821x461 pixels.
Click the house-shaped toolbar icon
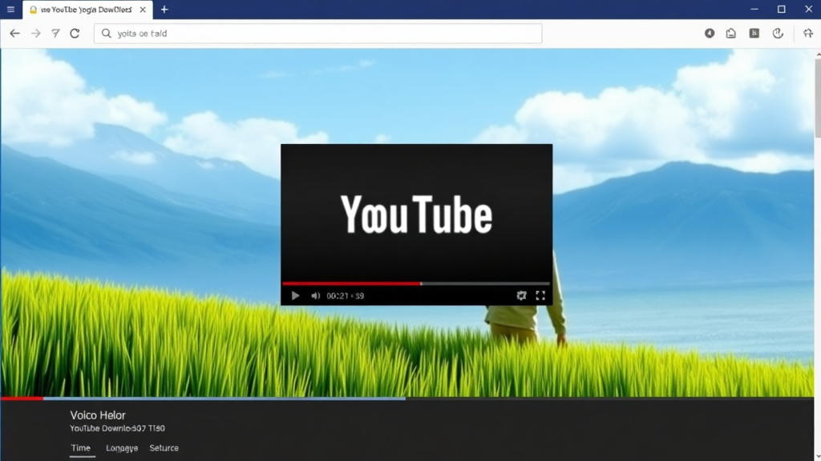(x=731, y=34)
